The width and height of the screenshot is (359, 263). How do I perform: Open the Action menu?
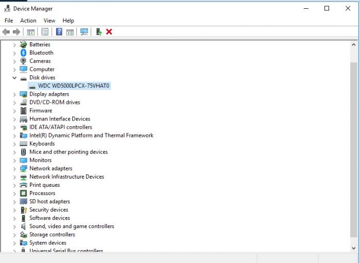tap(28, 21)
